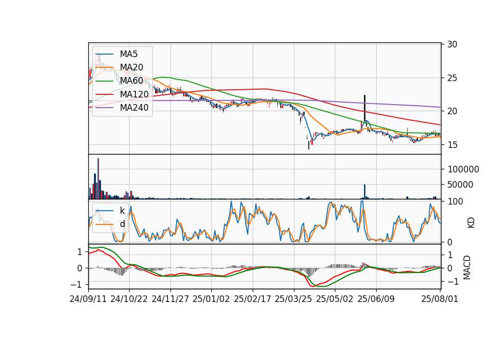Click the 25/06/09 date label
Viewport: 490px width, 352px height.
coord(376,299)
